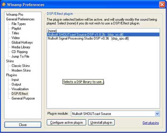This screenshot has height=133, width=167.
Task: Open the Skins category
Action: [10, 61]
